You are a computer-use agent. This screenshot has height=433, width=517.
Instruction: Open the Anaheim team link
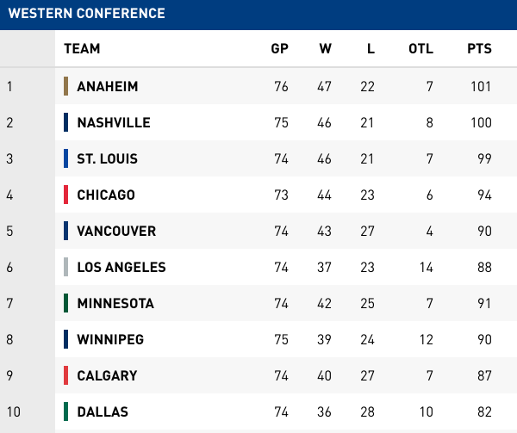tap(107, 86)
